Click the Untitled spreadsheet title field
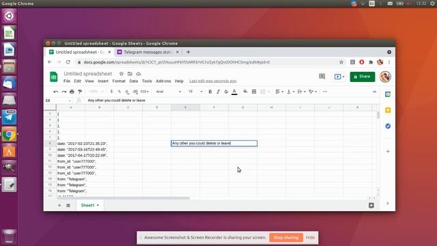Image resolution: width=437 pixels, height=246 pixels. click(88, 74)
